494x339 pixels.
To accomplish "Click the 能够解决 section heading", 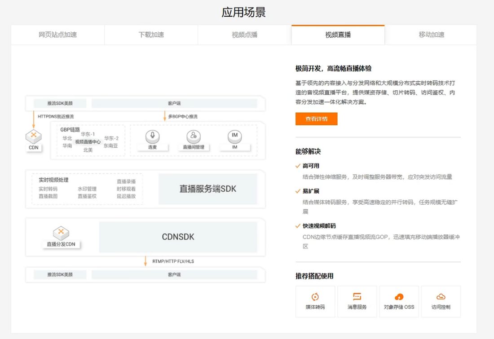I will tap(308, 152).
